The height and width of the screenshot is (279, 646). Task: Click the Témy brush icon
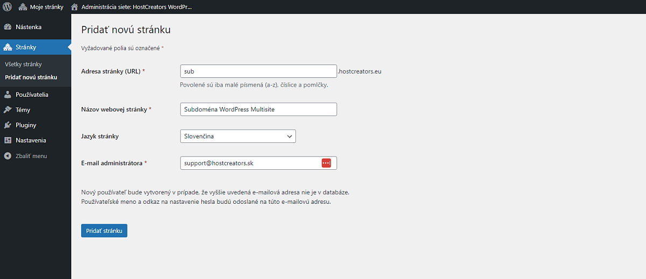tap(8, 110)
